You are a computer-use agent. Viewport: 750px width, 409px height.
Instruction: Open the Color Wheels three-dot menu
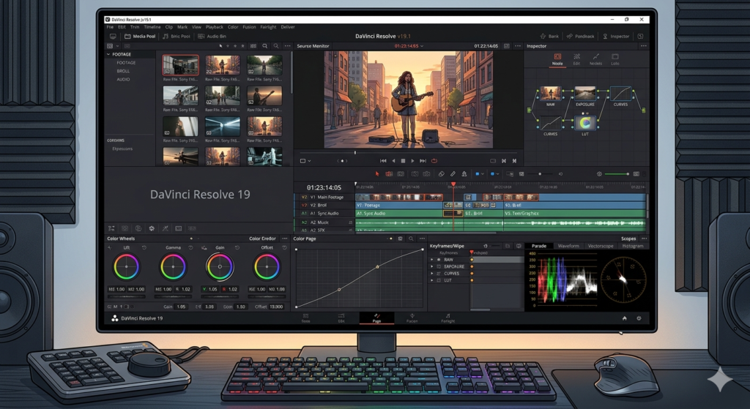[285, 239]
